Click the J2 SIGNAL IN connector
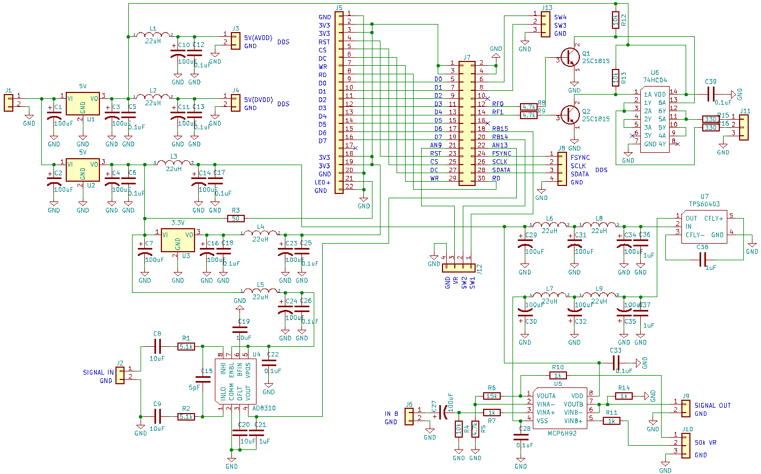 pyautogui.click(x=120, y=375)
